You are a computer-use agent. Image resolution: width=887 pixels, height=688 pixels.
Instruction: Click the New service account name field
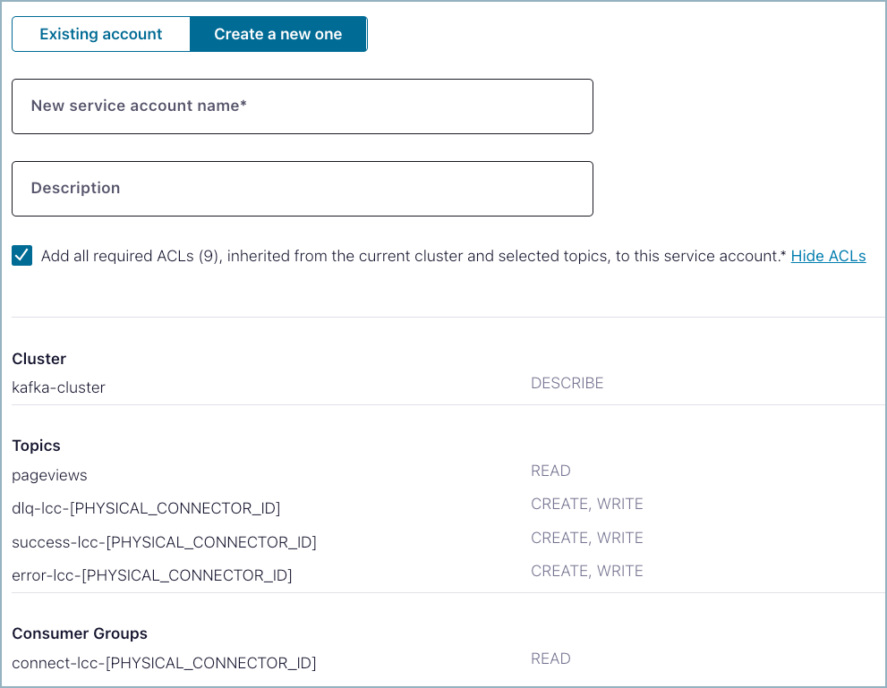[x=302, y=105]
